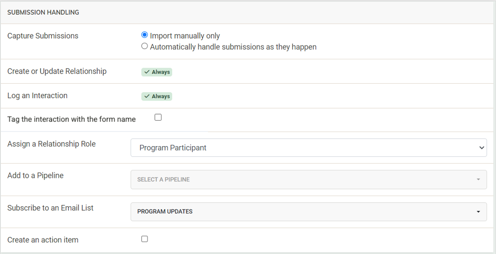Click the caret arrow on Email List dropdown
The image size is (496, 254).
pyautogui.click(x=478, y=212)
